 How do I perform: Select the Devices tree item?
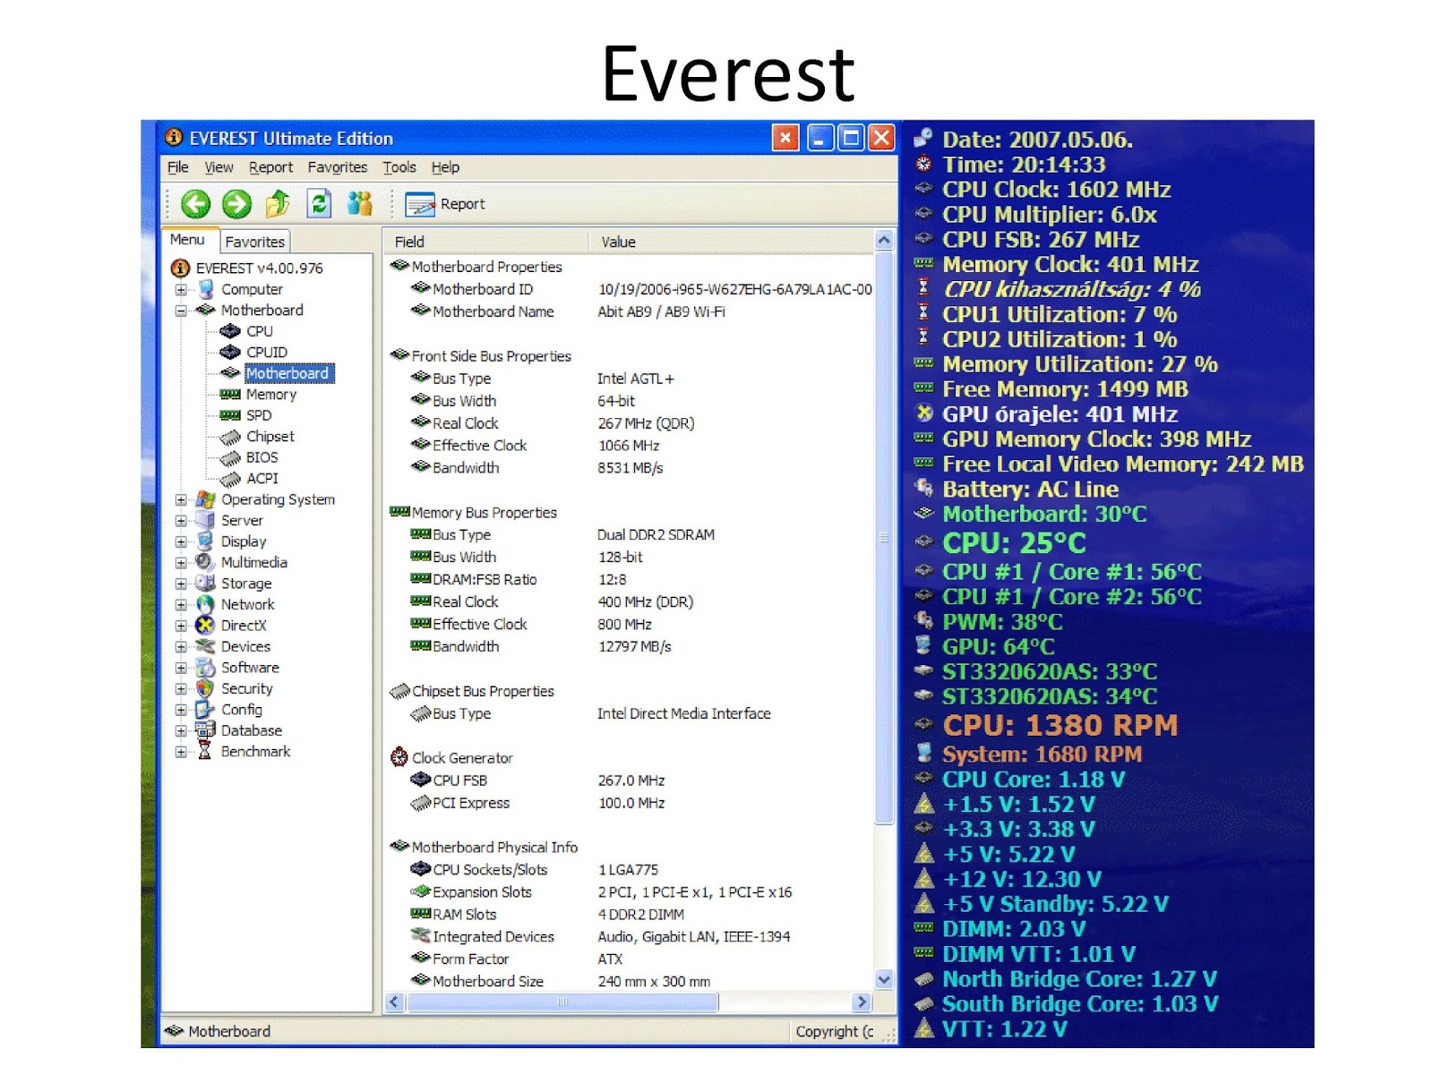[x=245, y=646]
